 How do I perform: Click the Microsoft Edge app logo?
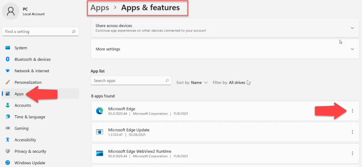[x=100, y=111]
